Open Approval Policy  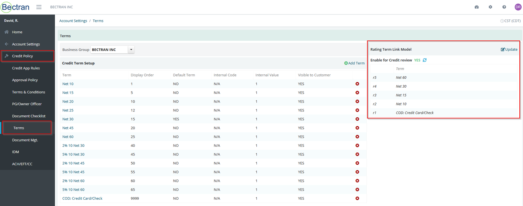[25, 80]
